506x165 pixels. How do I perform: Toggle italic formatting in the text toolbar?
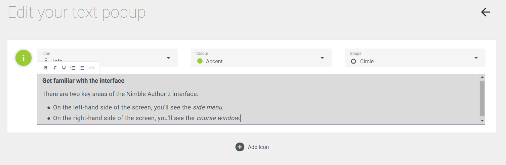(x=55, y=68)
